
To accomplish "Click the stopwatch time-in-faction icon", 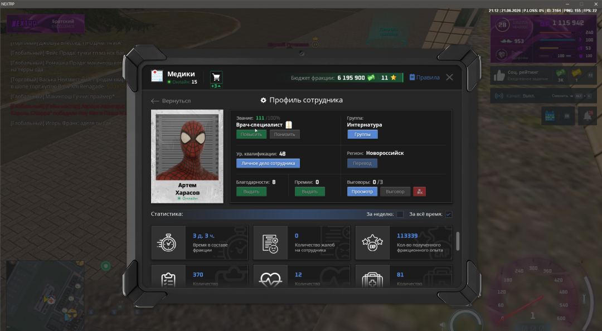I will point(167,243).
